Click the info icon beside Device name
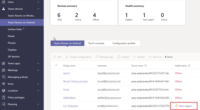 tap(145, 66)
